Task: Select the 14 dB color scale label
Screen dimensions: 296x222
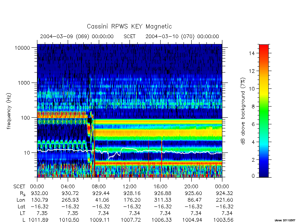Action: pos(252,53)
